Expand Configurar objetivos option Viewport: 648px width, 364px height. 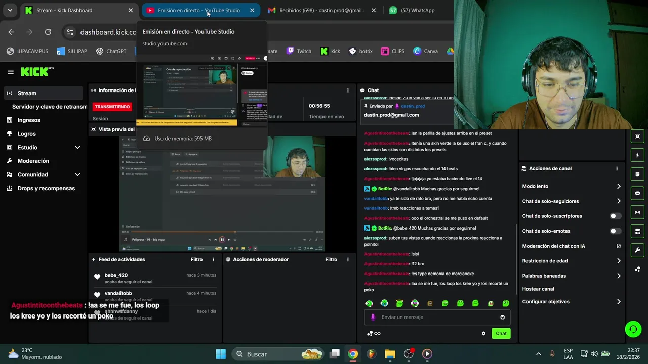572,302
